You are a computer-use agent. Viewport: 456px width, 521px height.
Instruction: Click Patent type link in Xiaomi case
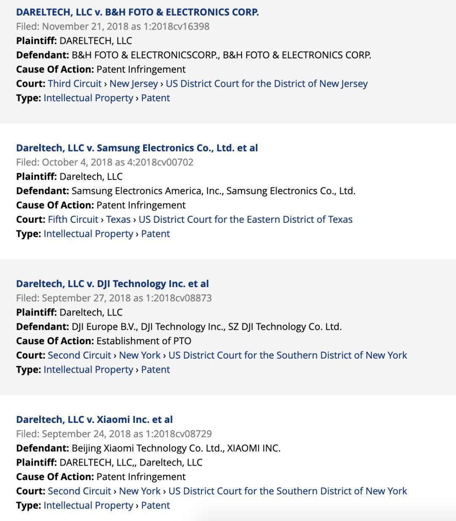[155, 505]
